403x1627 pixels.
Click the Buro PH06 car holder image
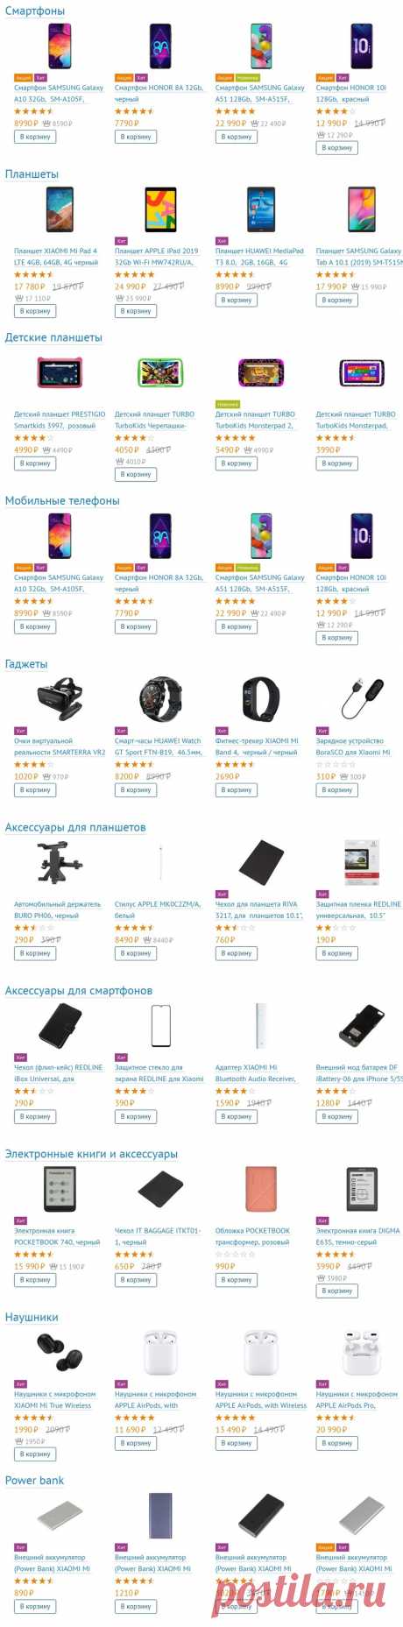(x=60, y=862)
